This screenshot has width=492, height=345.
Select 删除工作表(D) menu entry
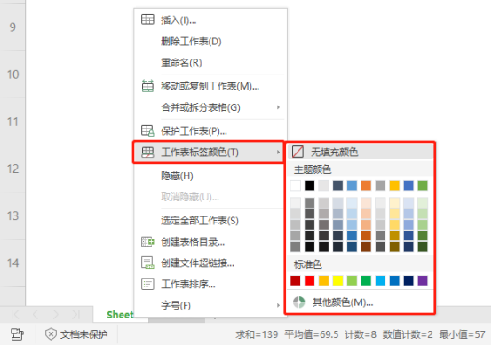tap(210, 41)
